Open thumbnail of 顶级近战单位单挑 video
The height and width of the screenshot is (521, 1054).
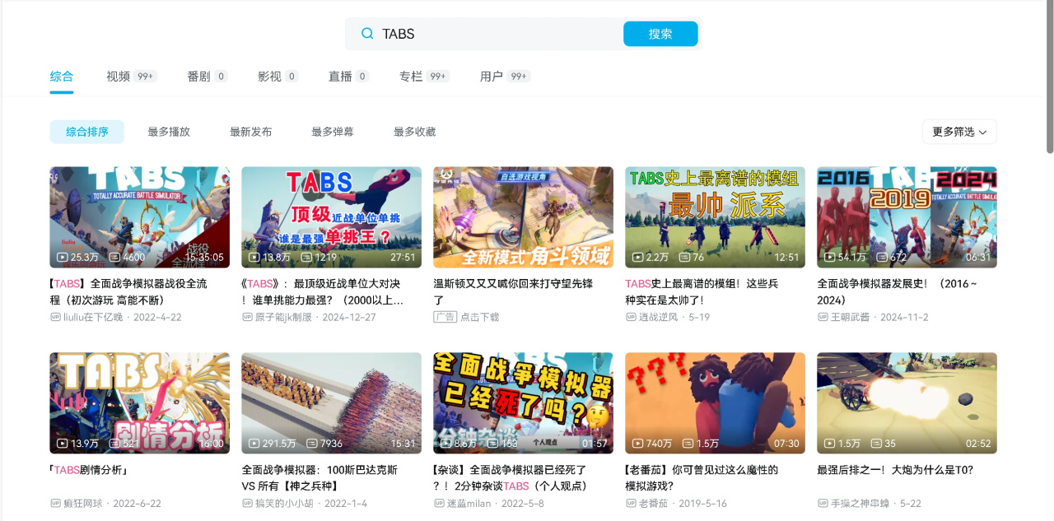coord(332,217)
